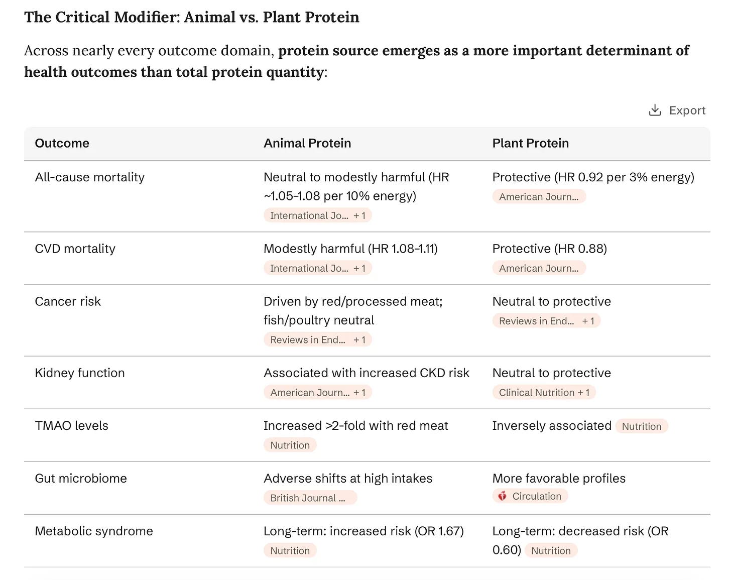Viewport: 731px width, 580px height.
Task: Open Nutrition citation under increased risk OR 1.67
Action: click(x=290, y=550)
